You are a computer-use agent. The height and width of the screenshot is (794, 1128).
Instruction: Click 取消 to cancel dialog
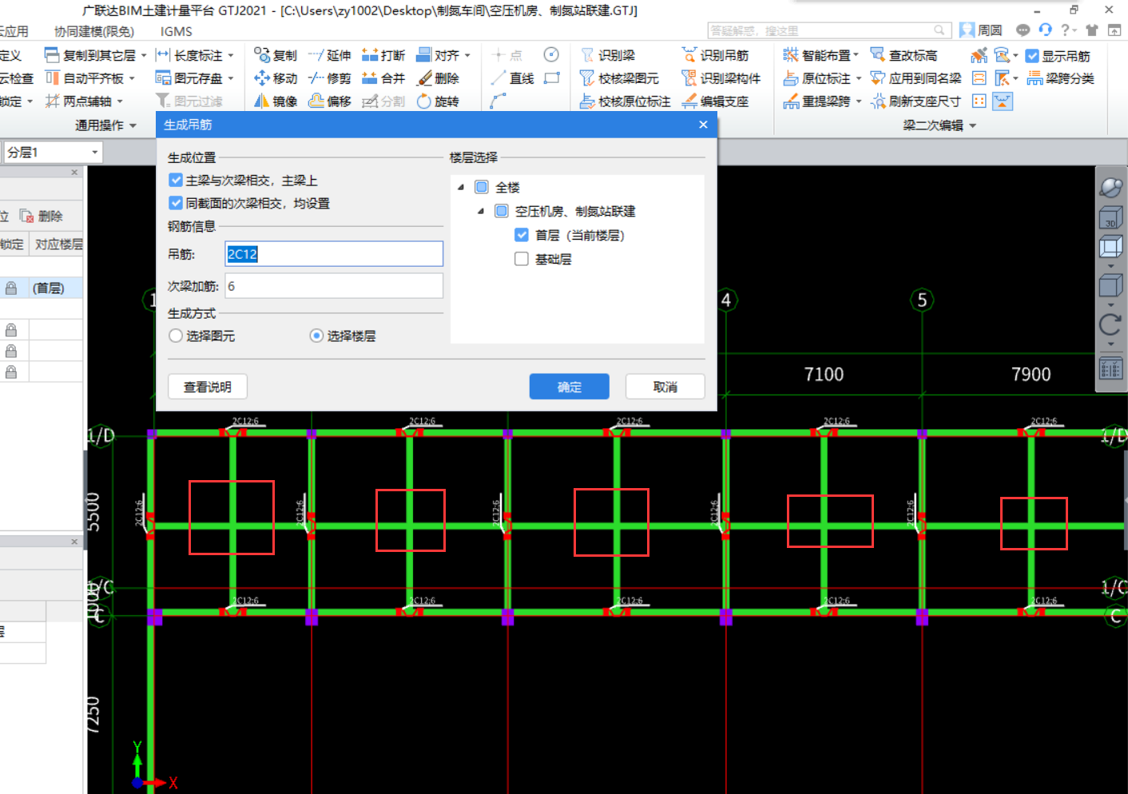665,387
